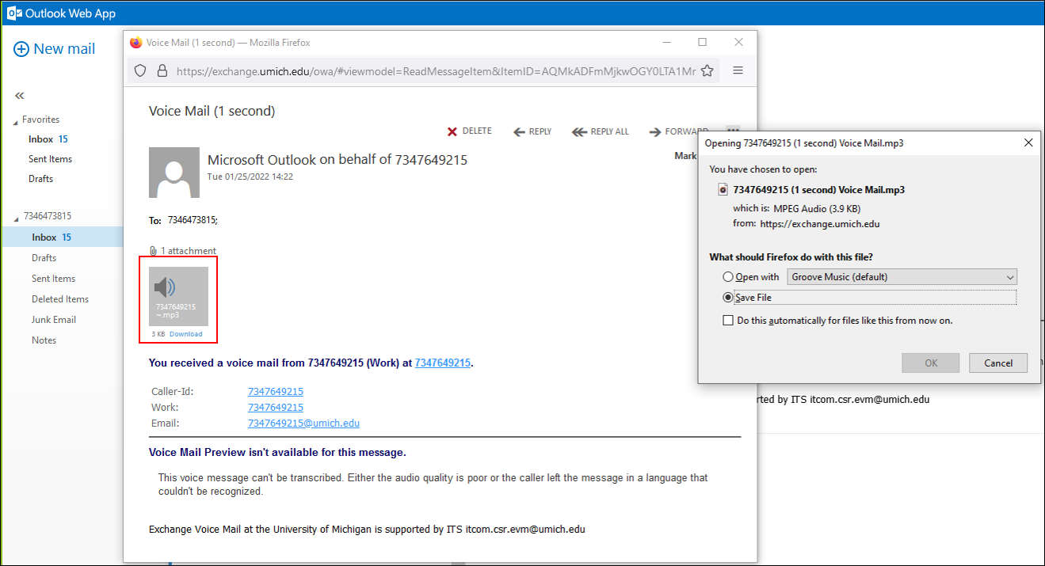Click the New mail text button

(x=64, y=49)
